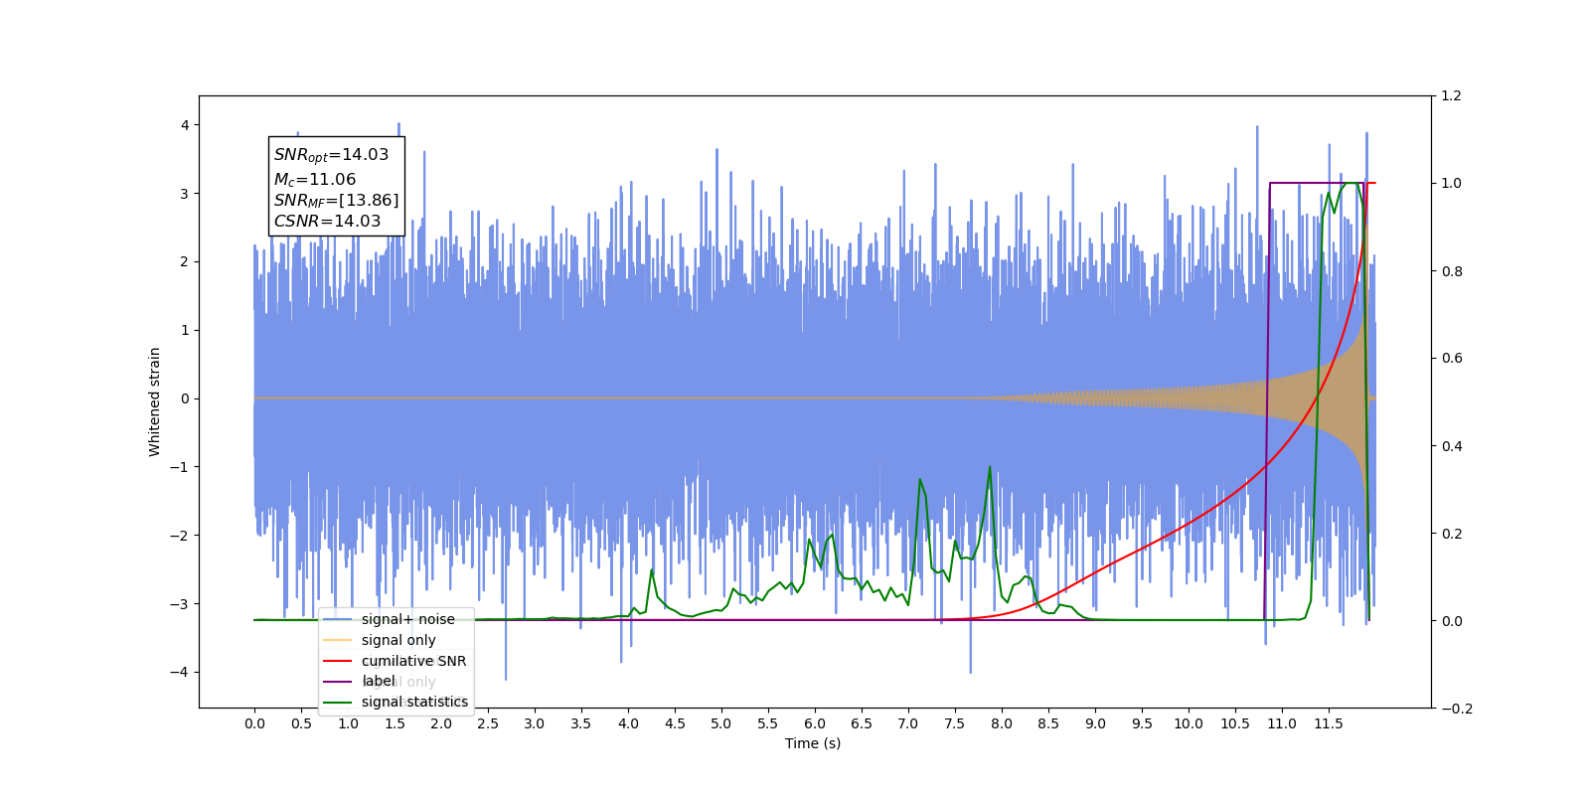Click the −4 tick on the left axis

180,672
